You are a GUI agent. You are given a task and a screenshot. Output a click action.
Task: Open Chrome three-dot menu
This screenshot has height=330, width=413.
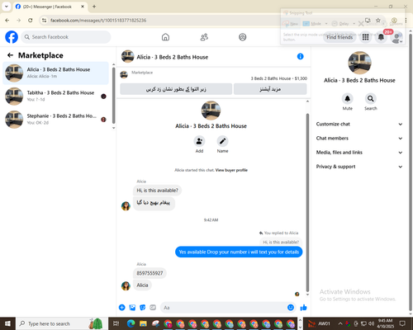pyautogui.click(x=406, y=20)
